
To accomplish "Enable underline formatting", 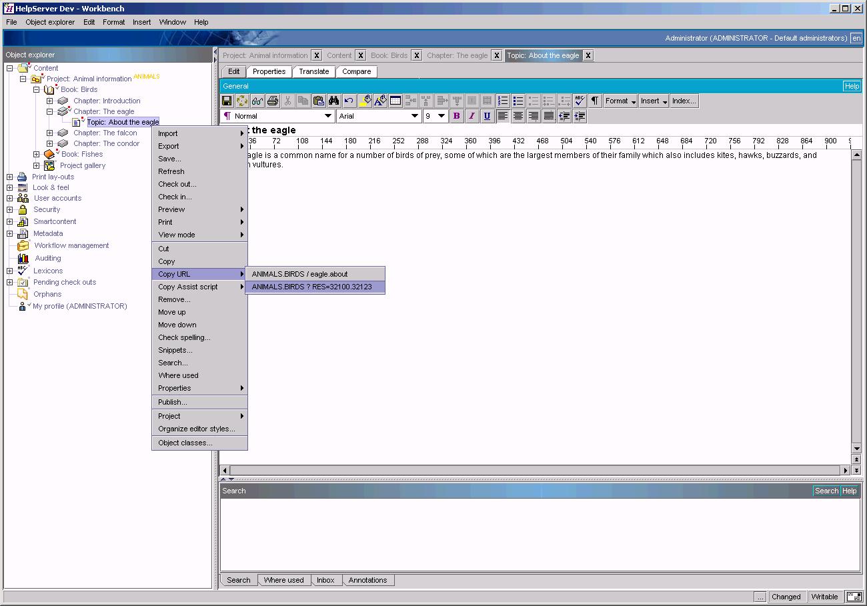I will (x=486, y=115).
